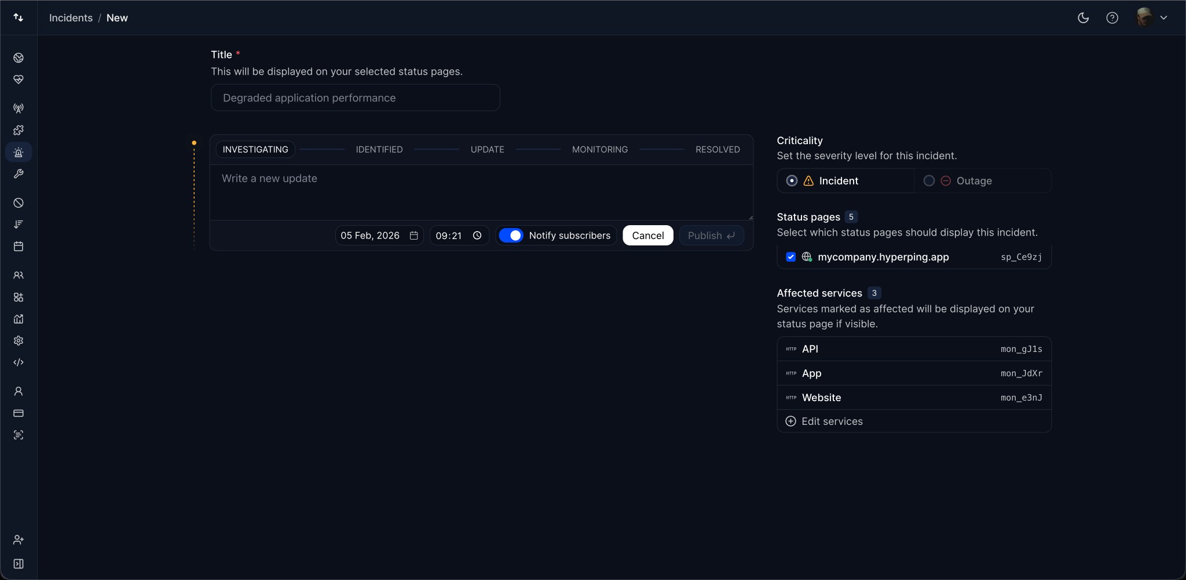
Task: Open the integrations puzzle icon
Action: coord(19,130)
